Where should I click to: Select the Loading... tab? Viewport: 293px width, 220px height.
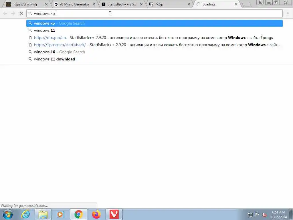click(217, 4)
